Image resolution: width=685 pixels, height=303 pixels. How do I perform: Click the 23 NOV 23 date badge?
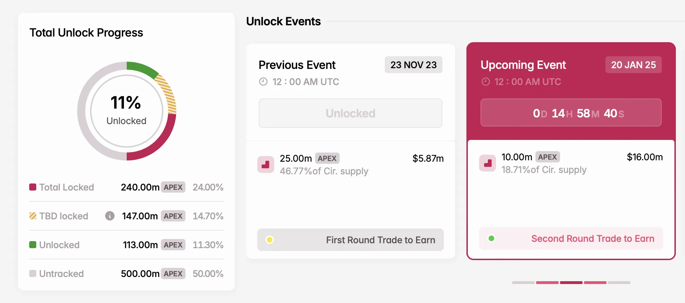click(x=413, y=65)
